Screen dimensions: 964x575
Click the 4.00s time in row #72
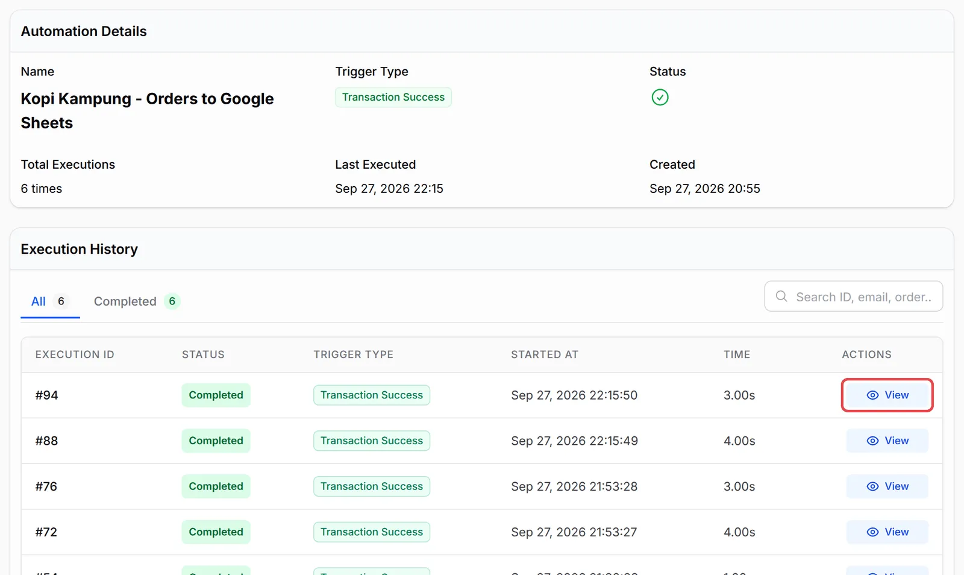click(739, 532)
